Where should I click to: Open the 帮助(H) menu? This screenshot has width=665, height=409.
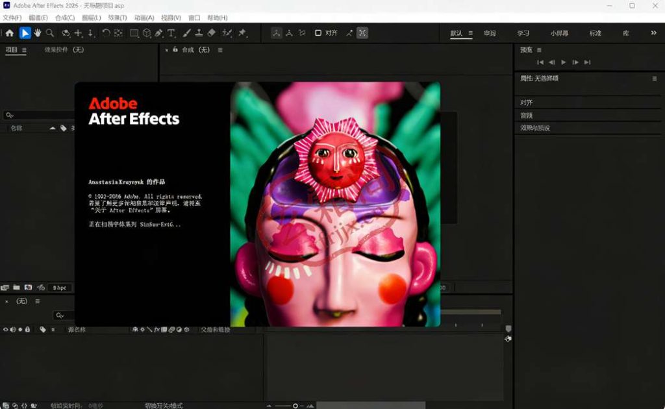(217, 18)
